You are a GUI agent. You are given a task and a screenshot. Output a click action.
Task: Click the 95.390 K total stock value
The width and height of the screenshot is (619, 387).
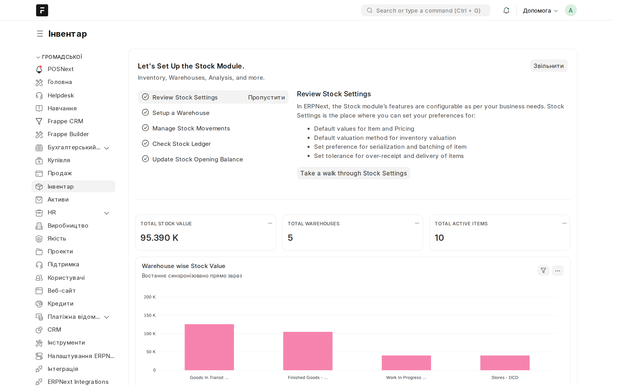[x=159, y=238]
